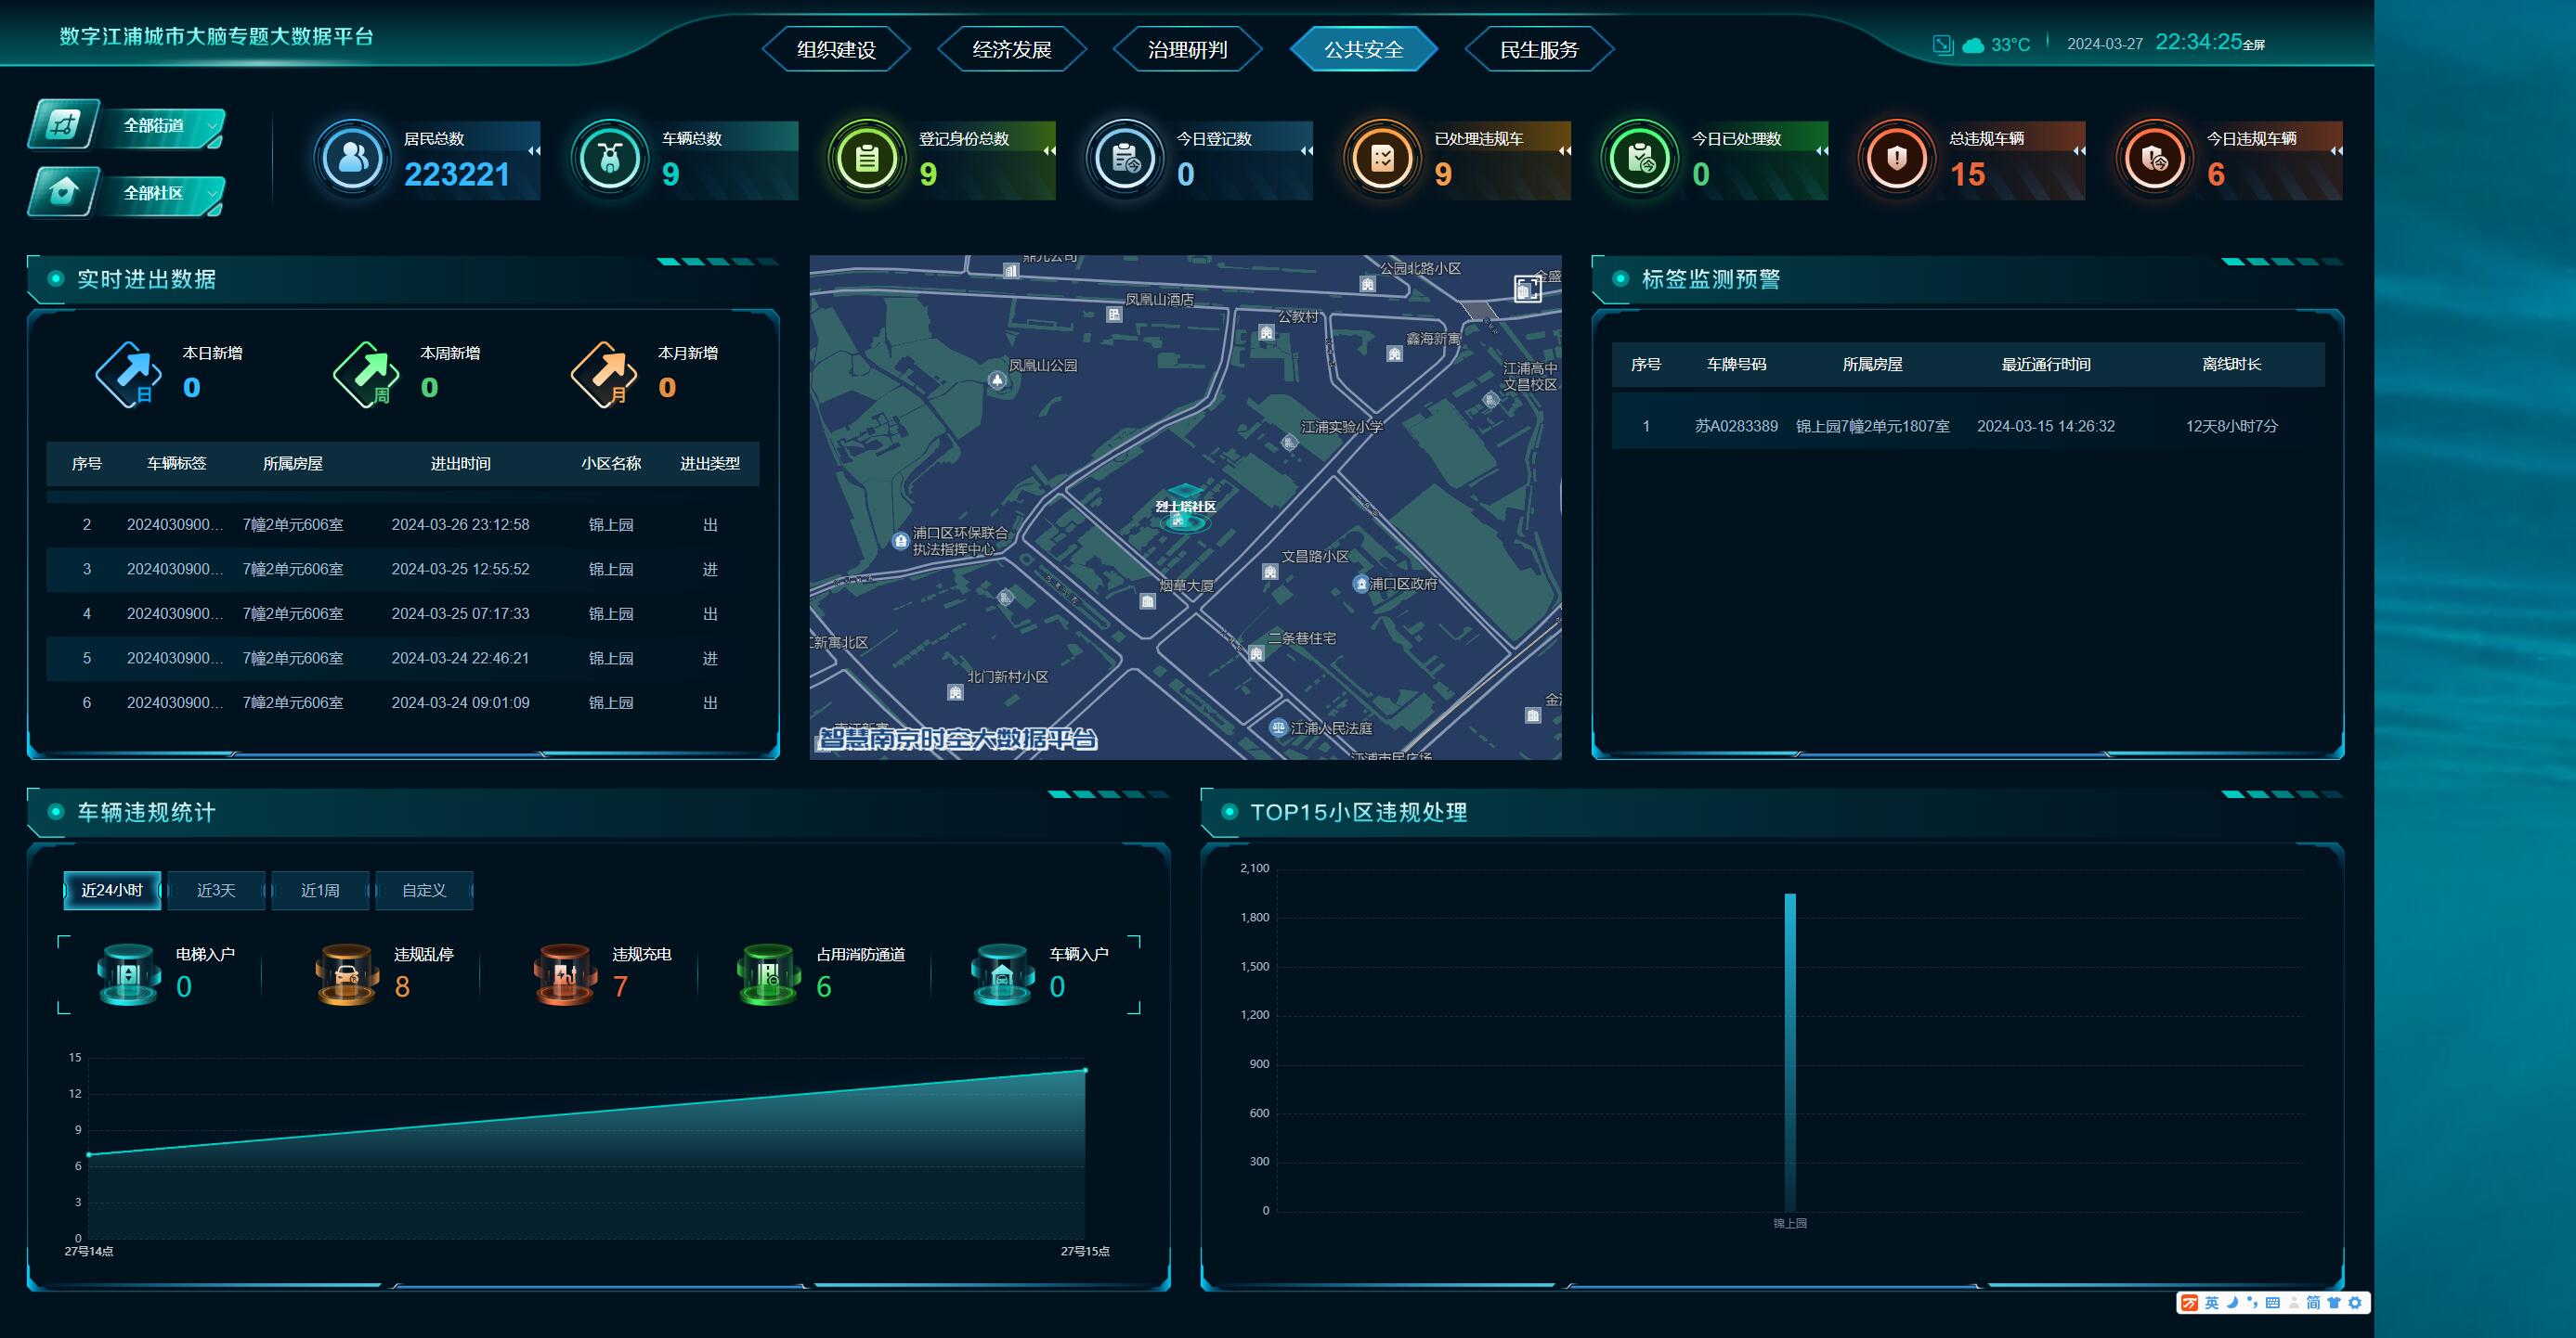This screenshot has width=2576, height=1338.
Task: Click the 电梯入户 elevator icon
Action: pos(128,974)
